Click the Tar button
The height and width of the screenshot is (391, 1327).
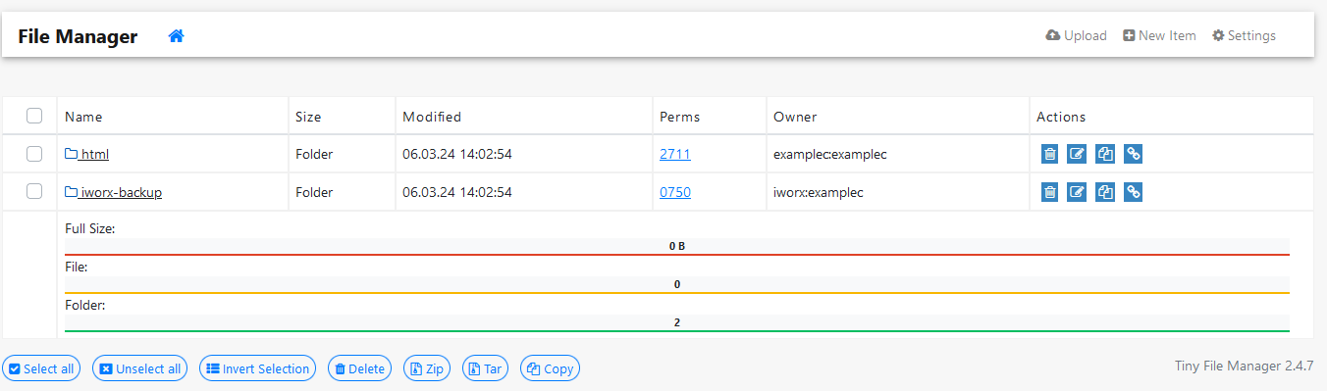coord(485,368)
